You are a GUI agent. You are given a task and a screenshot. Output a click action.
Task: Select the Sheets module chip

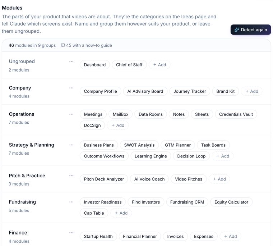tap(202, 114)
